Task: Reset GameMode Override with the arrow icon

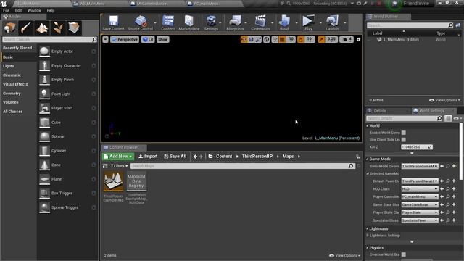Action: tap(442, 166)
